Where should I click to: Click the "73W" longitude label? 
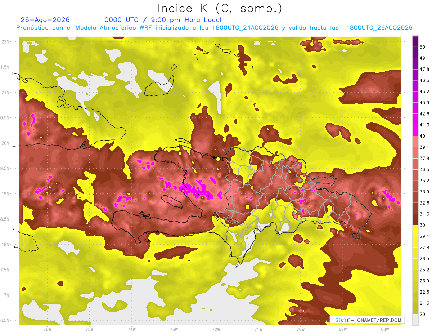[x=174, y=329]
